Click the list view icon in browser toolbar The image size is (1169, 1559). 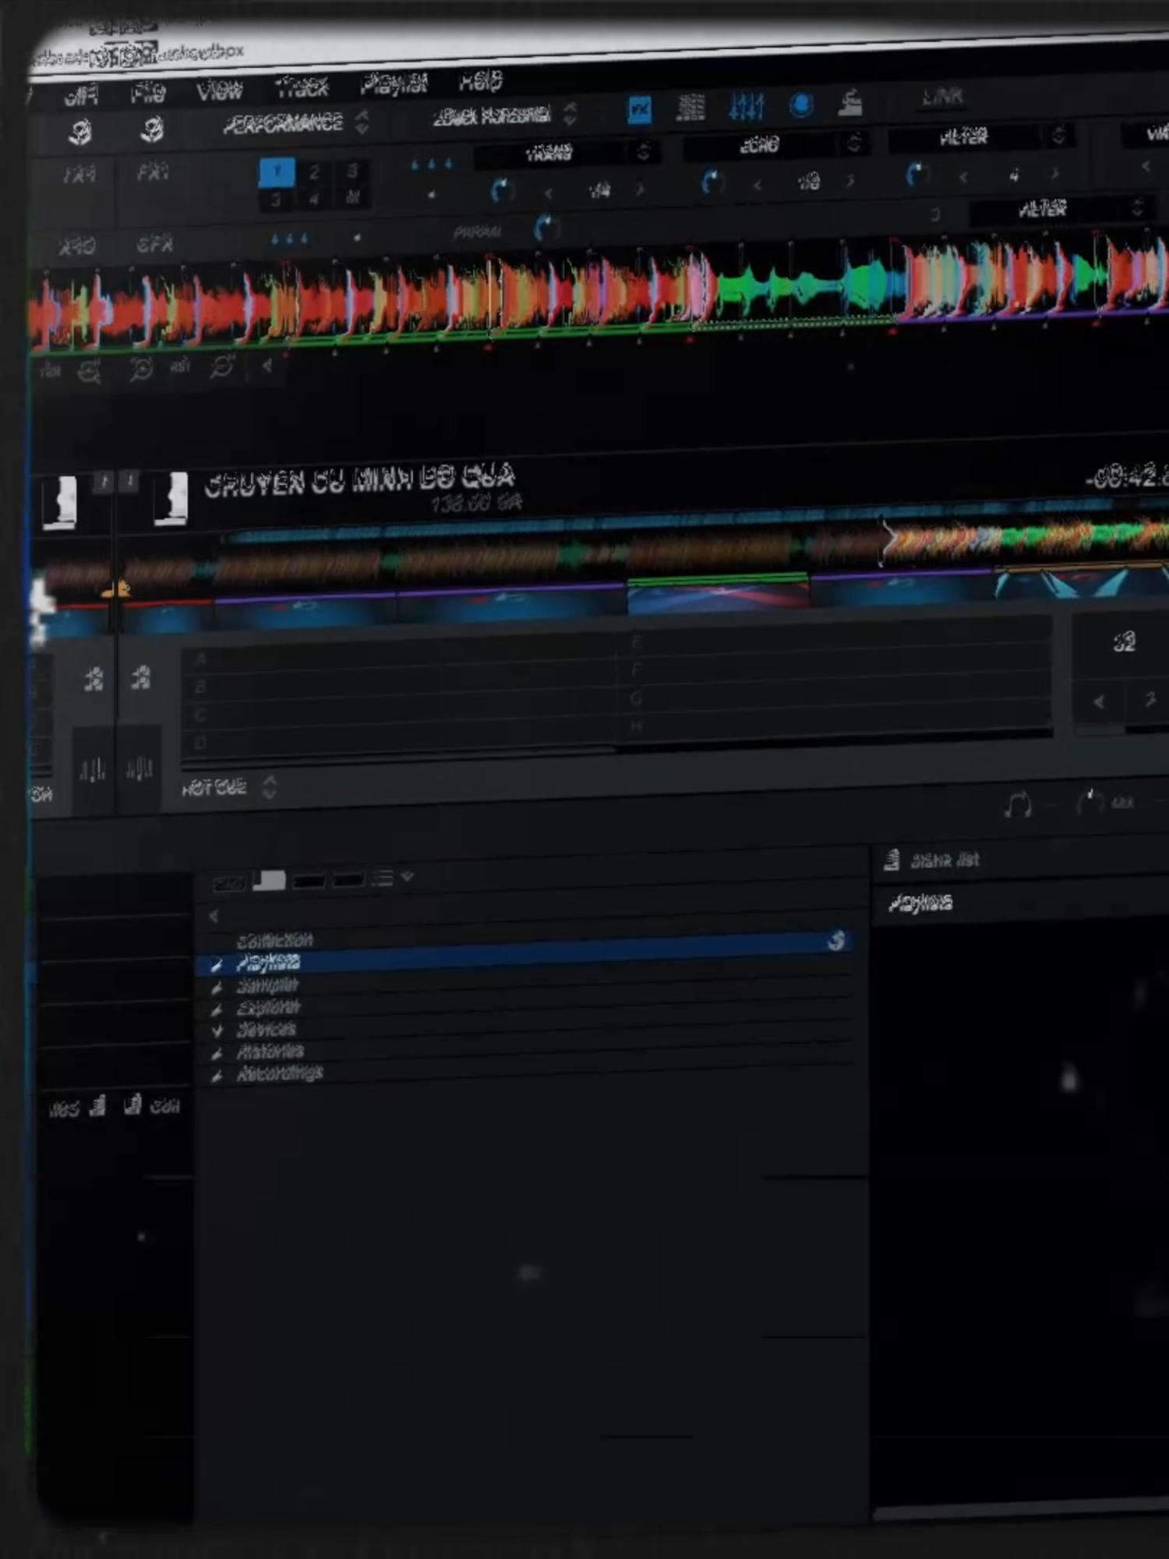[382, 878]
